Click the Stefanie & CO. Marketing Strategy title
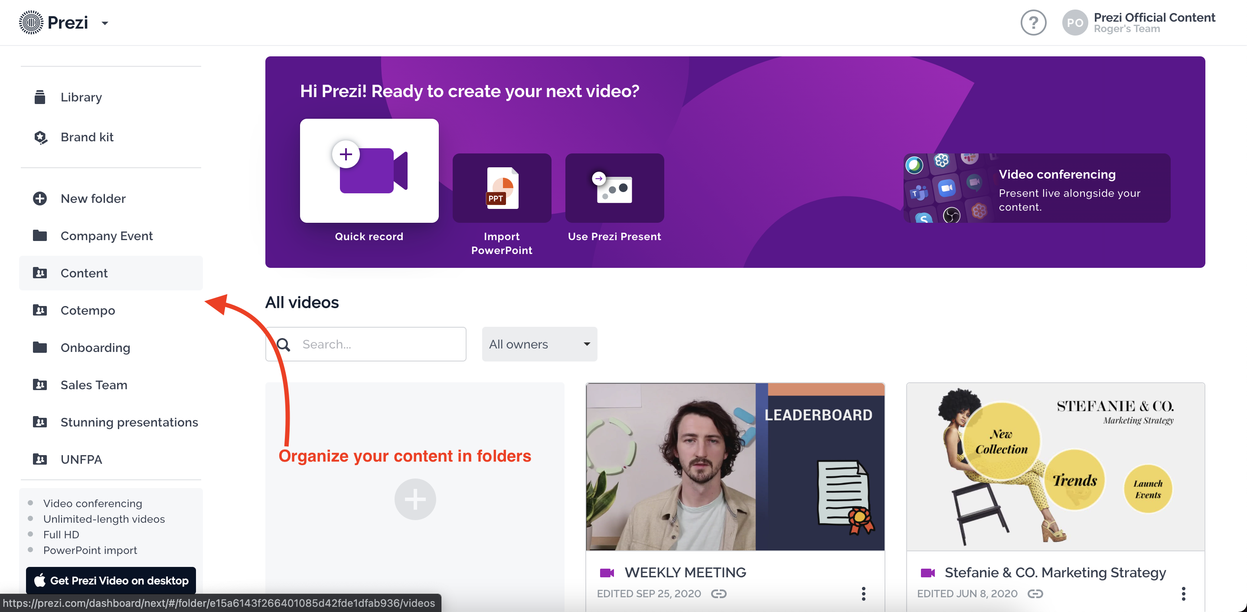The height and width of the screenshot is (612, 1247). 1055,572
